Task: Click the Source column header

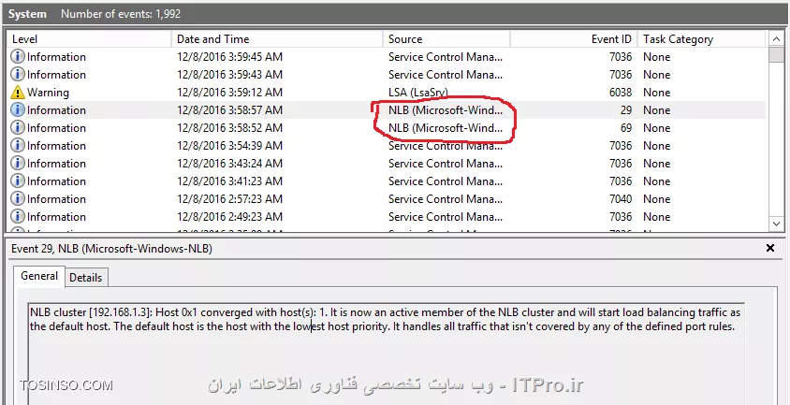Action: coord(446,39)
